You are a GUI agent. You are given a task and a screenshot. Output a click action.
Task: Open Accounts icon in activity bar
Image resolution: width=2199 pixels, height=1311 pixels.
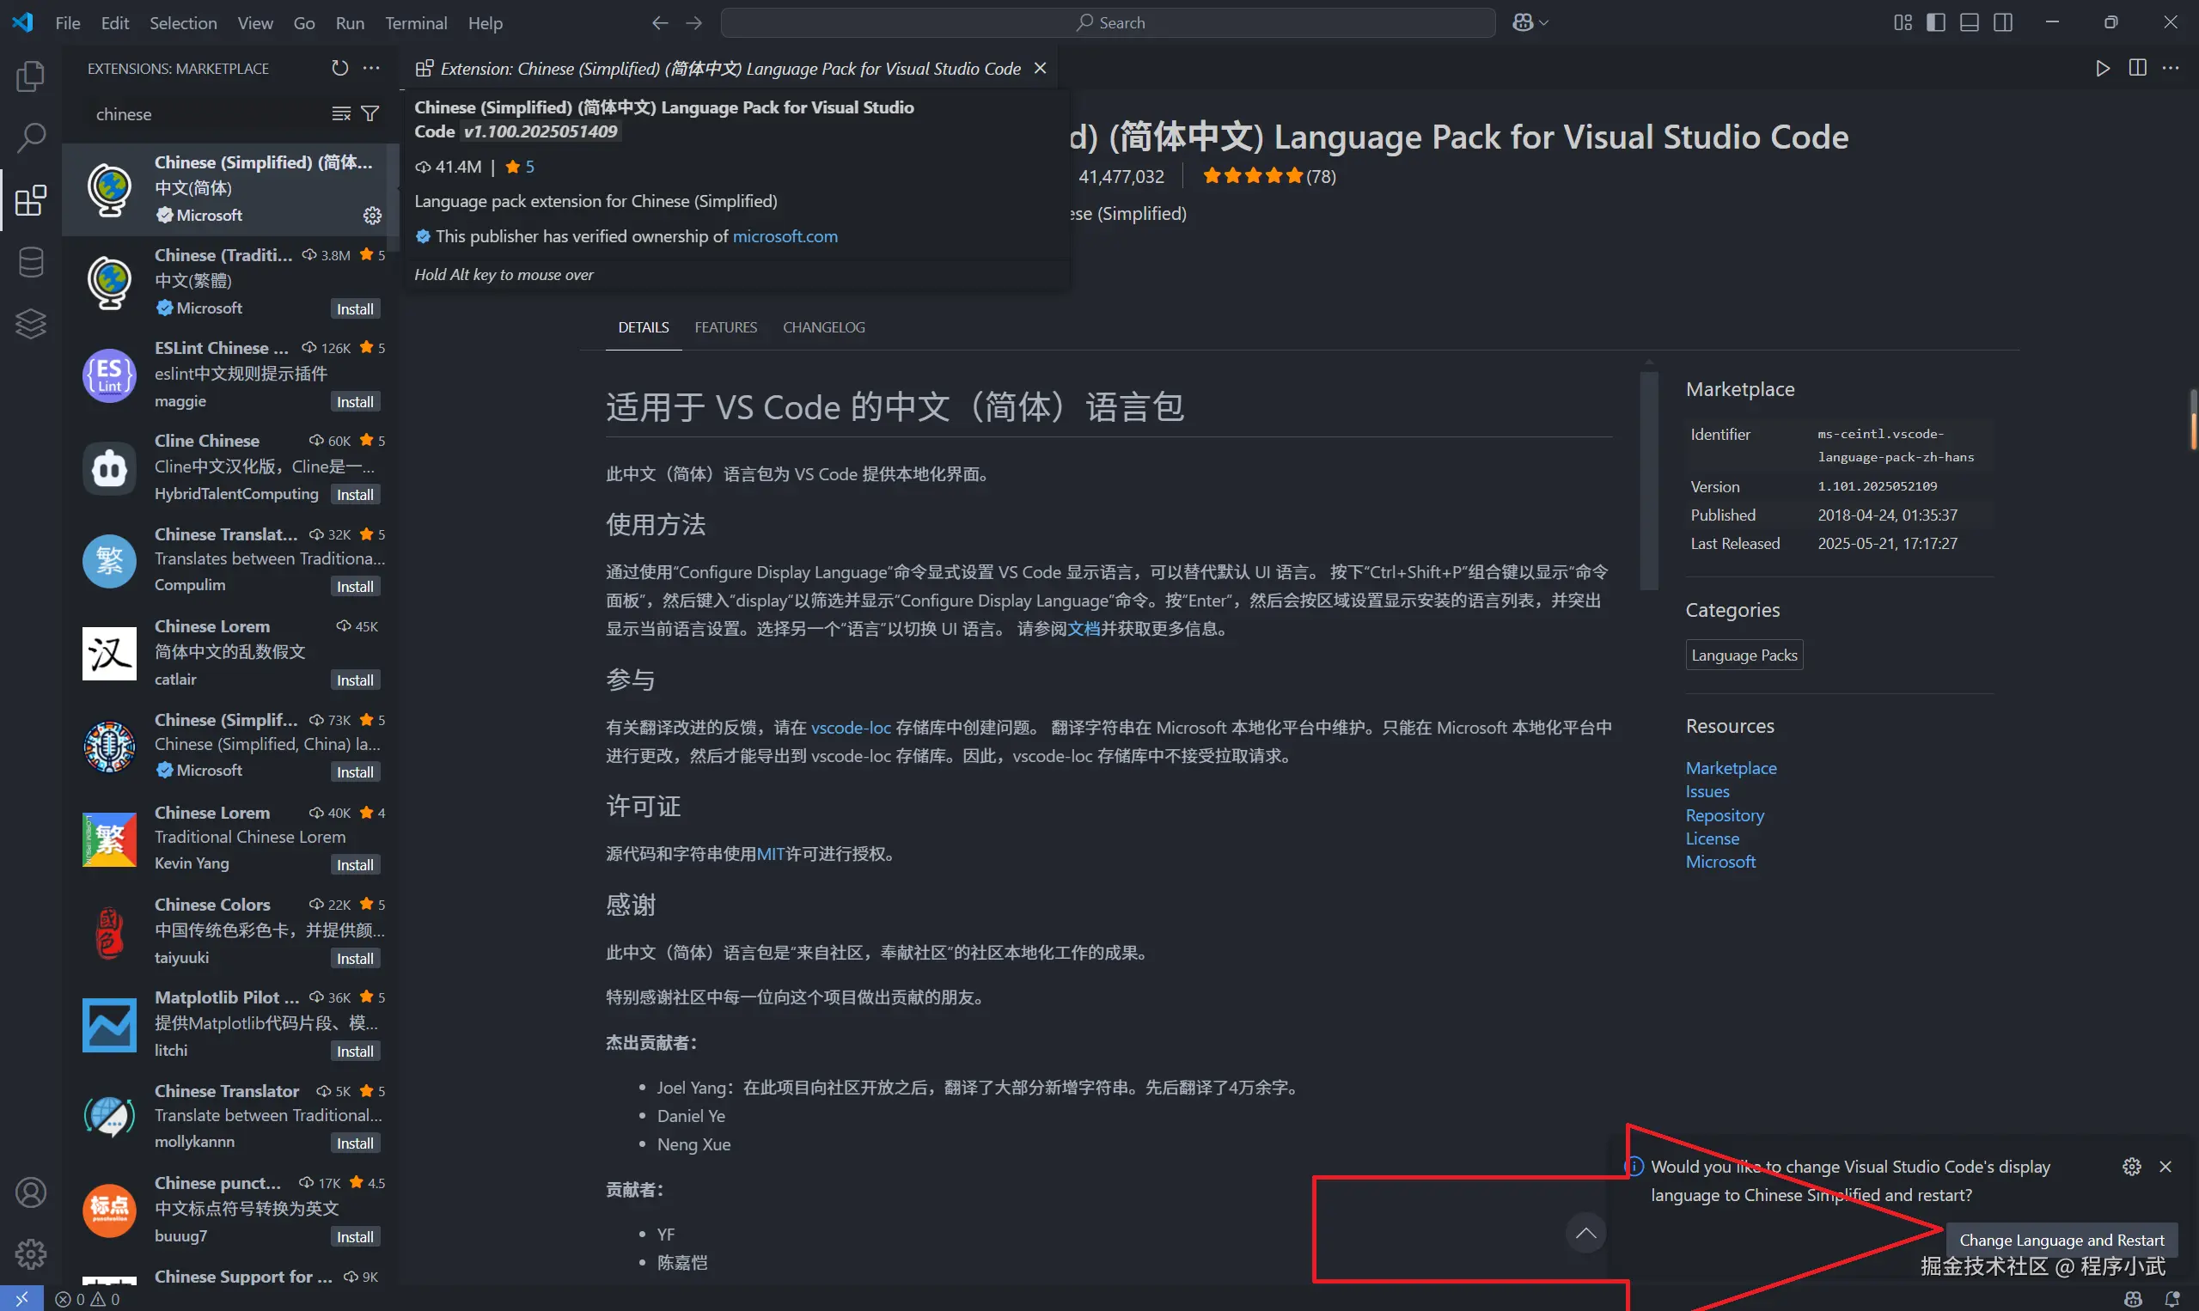tap(30, 1192)
